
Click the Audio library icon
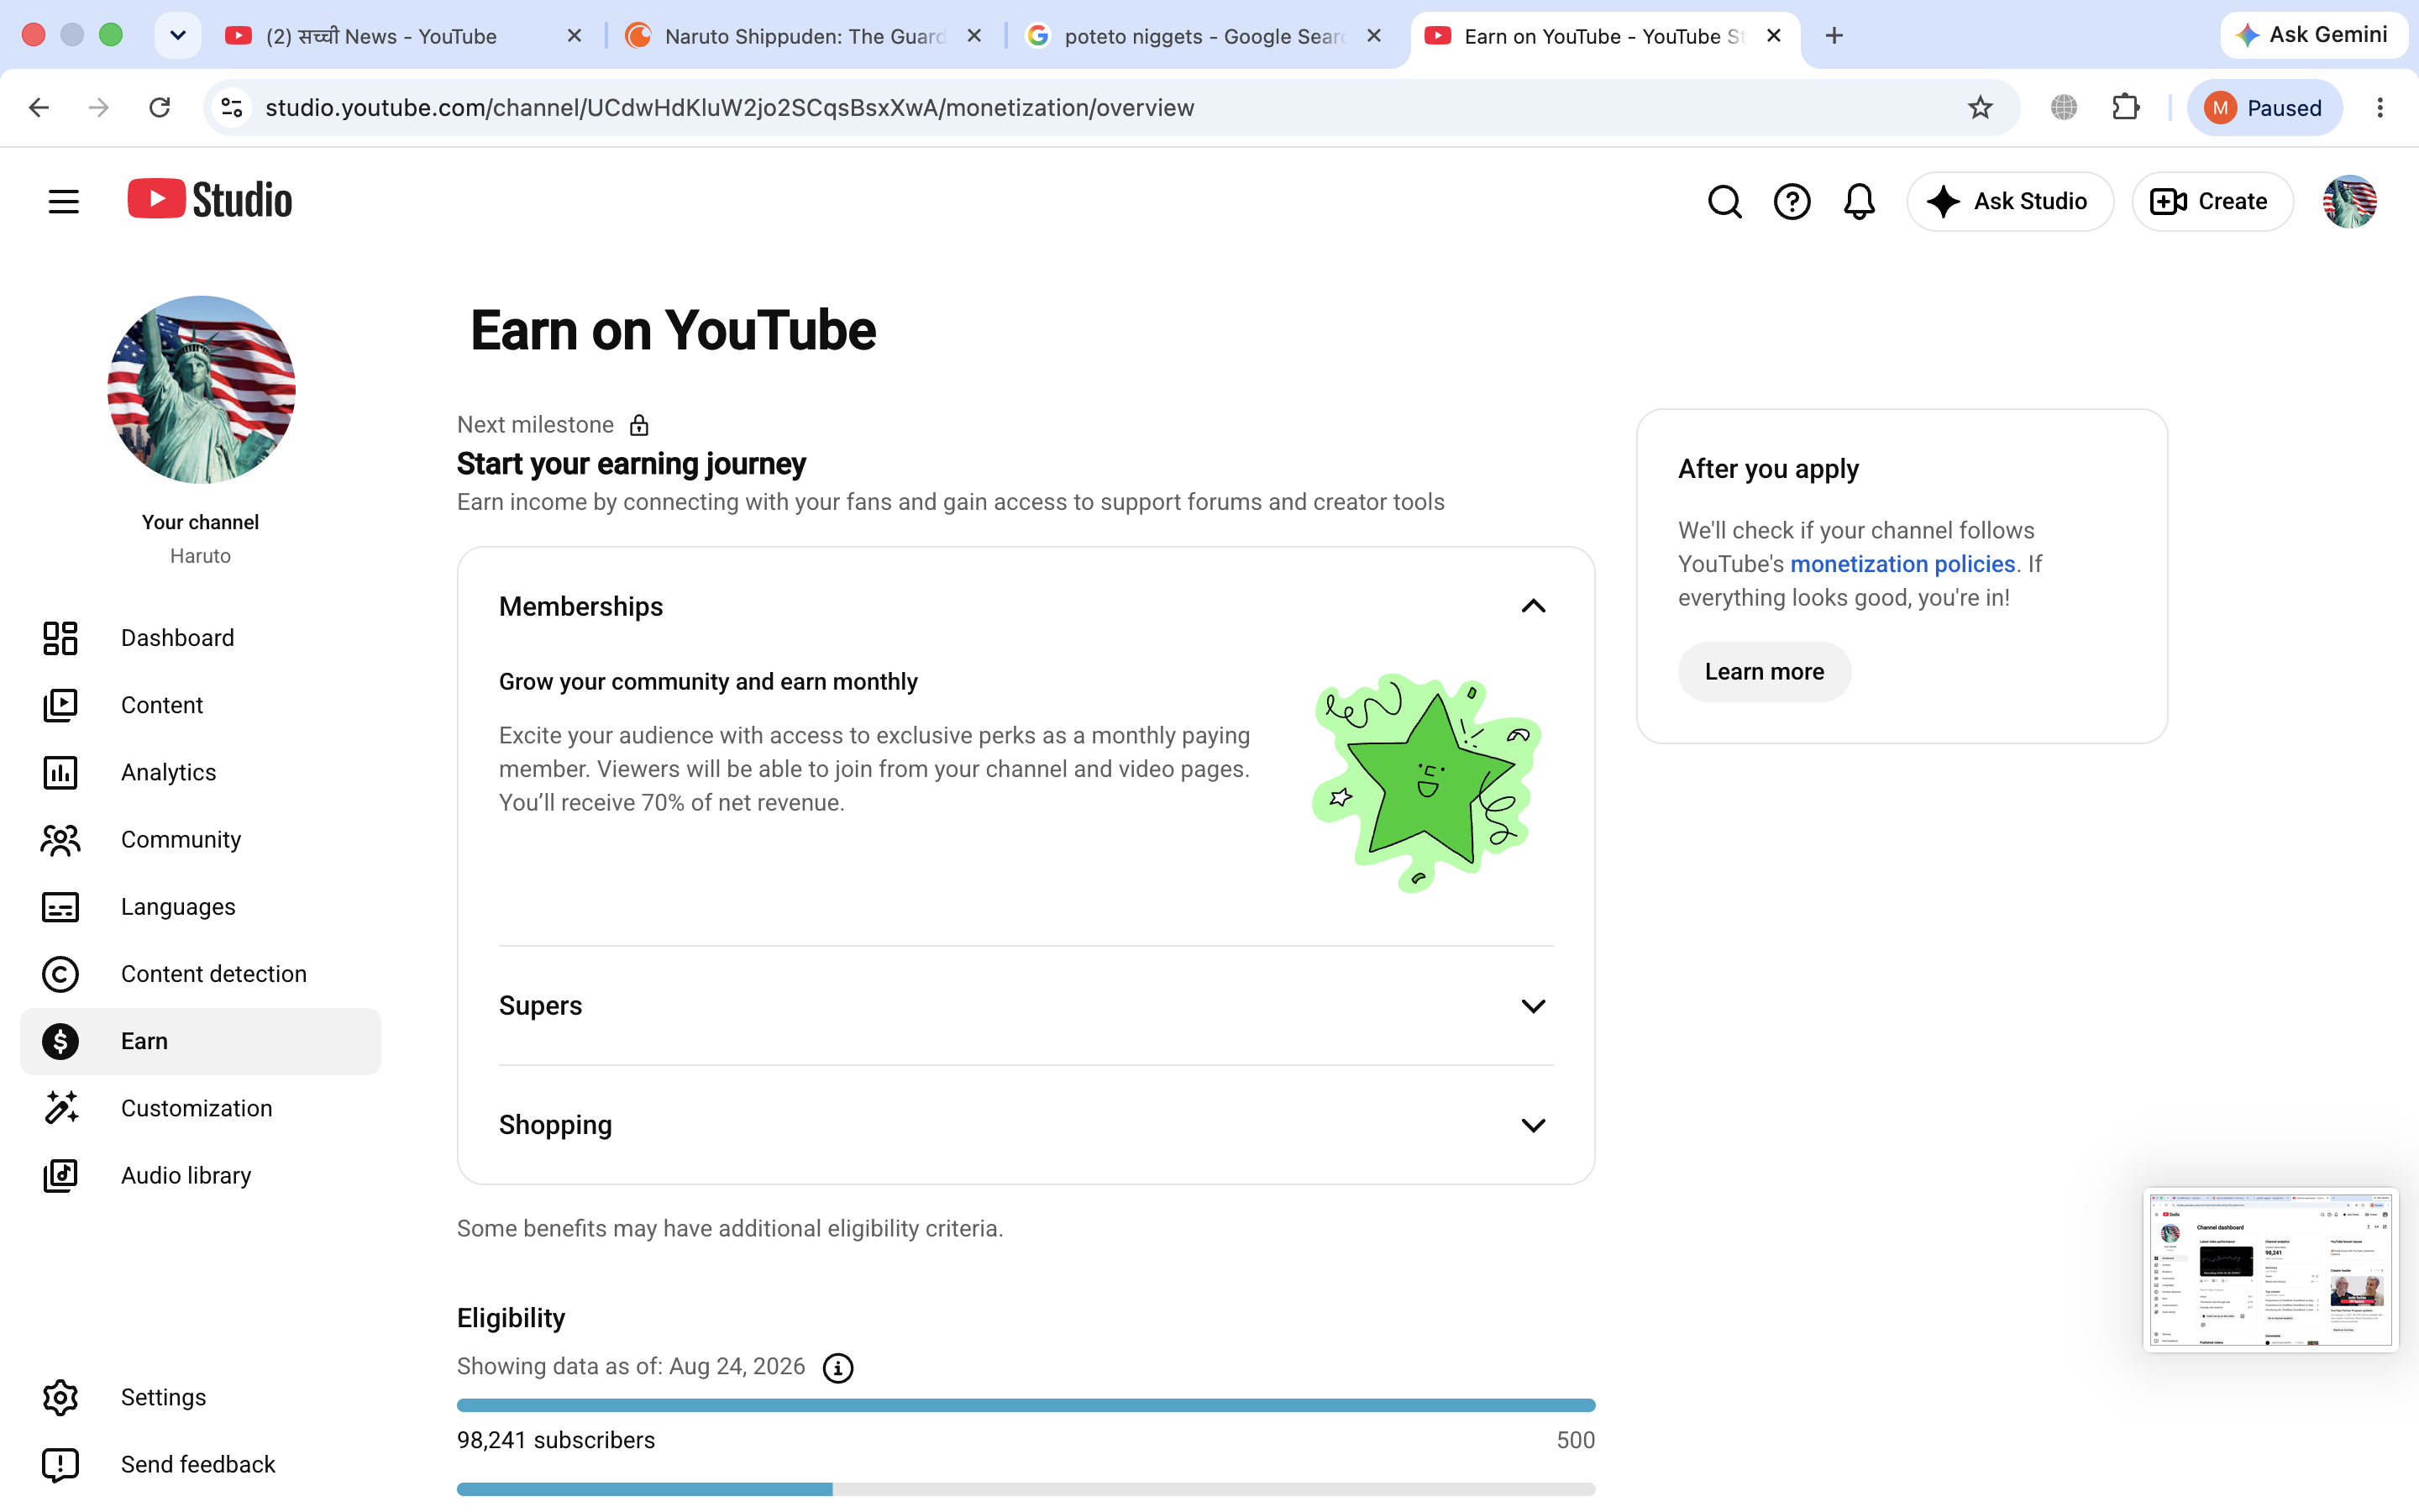[60, 1175]
